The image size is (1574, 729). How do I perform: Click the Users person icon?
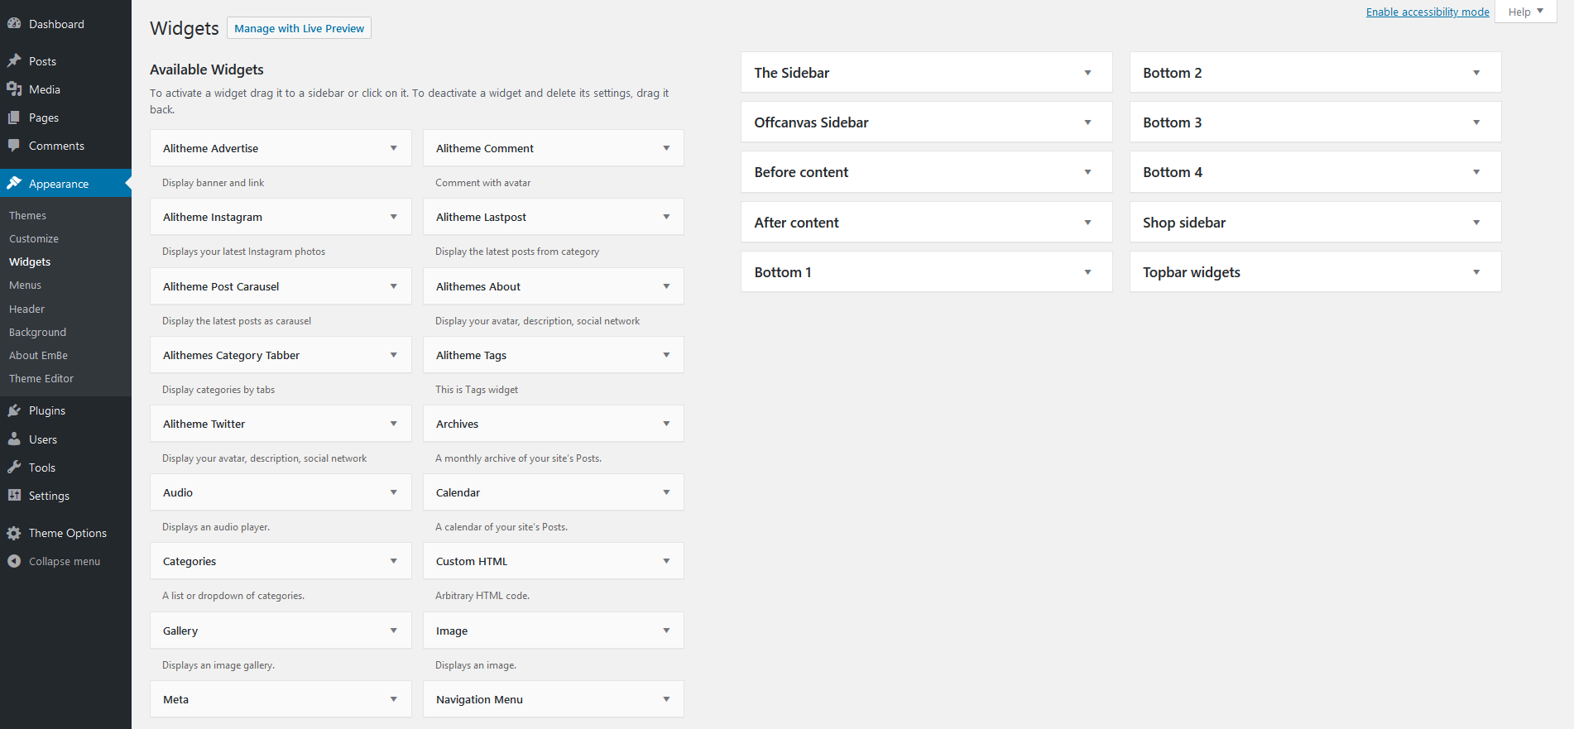[14, 439]
